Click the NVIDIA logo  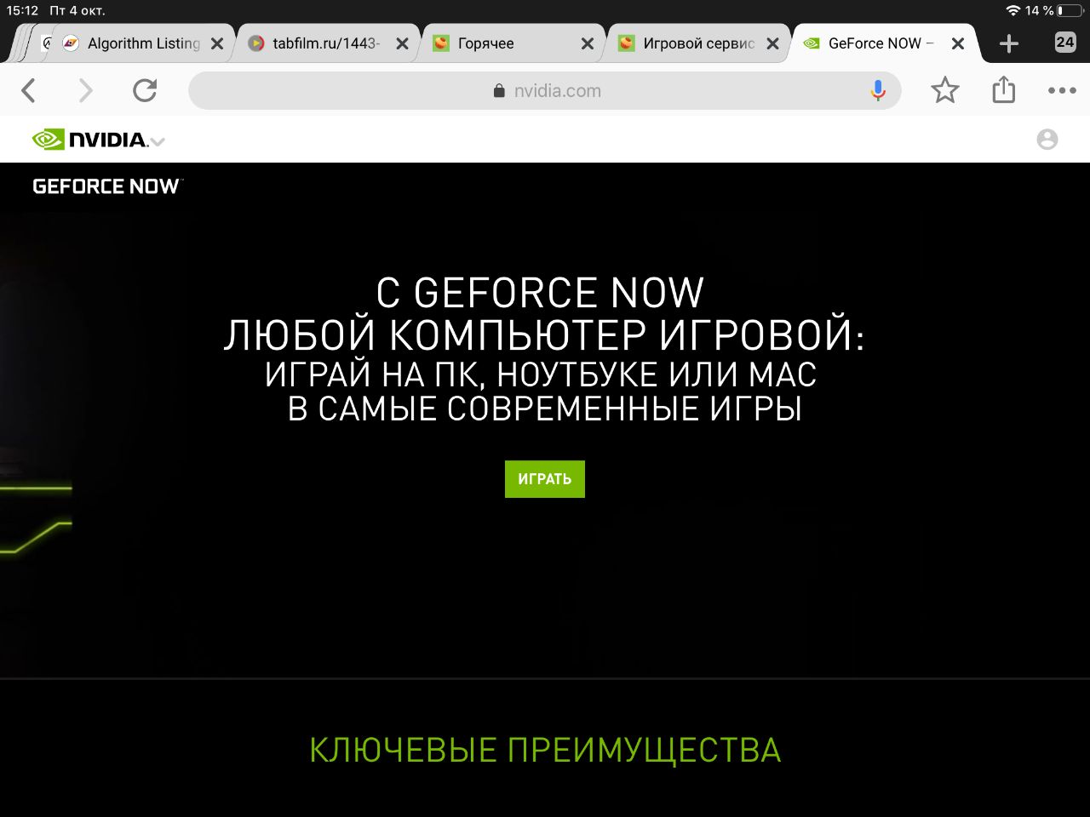point(89,140)
